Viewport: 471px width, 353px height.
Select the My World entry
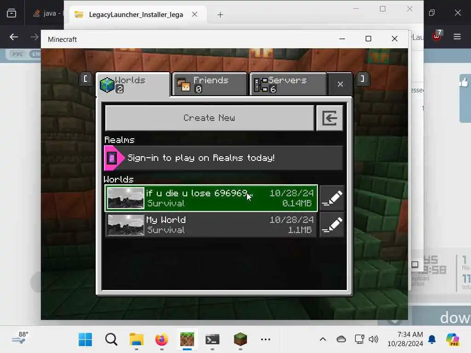[x=211, y=225]
